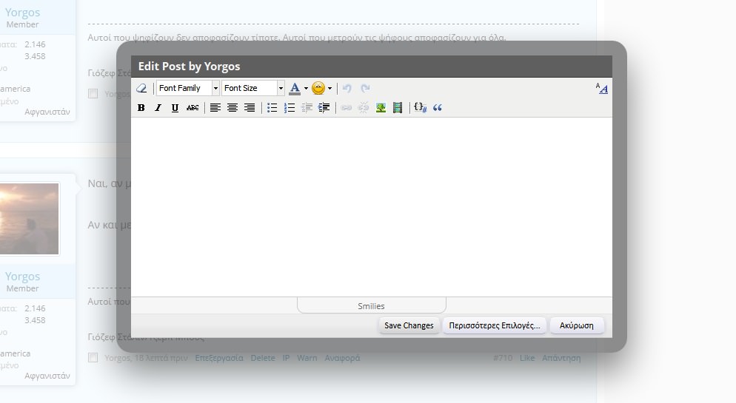The height and width of the screenshot is (403, 736).
Task: Click Περισσότερες Επιλογές button
Action: (495, 325)
